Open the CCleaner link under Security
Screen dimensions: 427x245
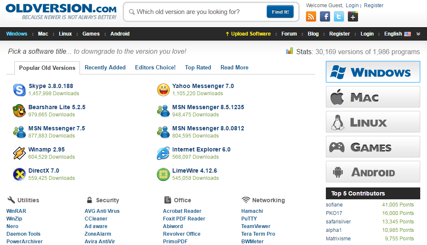point(96,219)
